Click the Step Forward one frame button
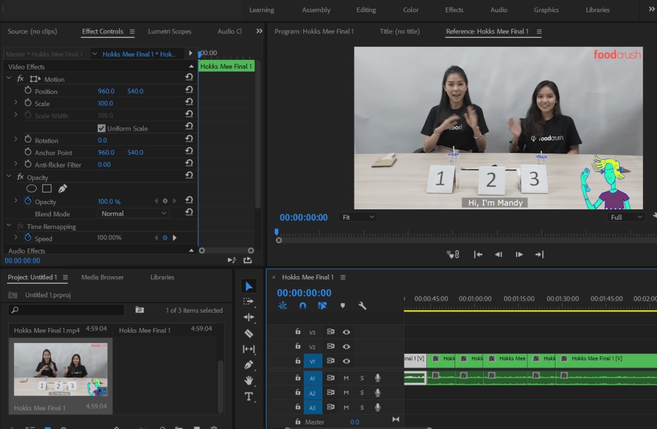The image size is (657, 429). point(519,255)
